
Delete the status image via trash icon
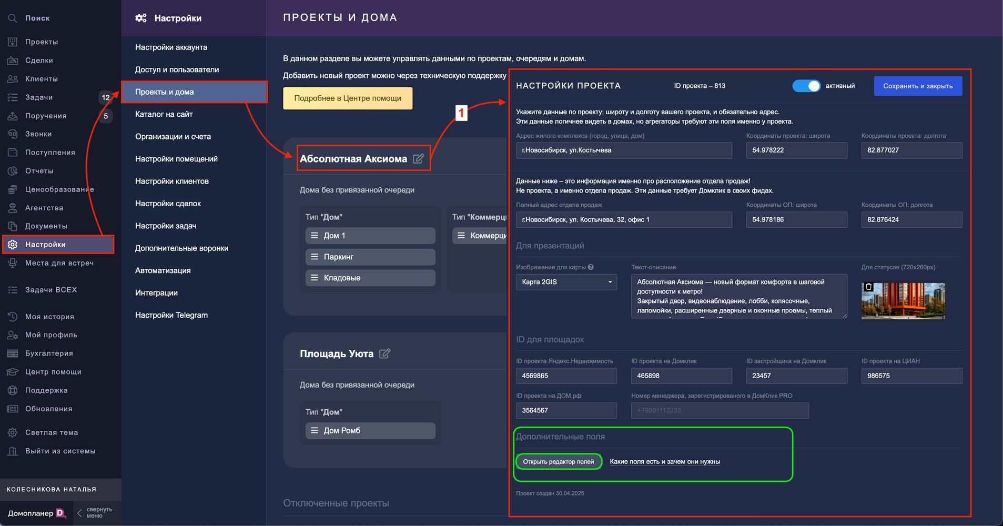point(869,287)
